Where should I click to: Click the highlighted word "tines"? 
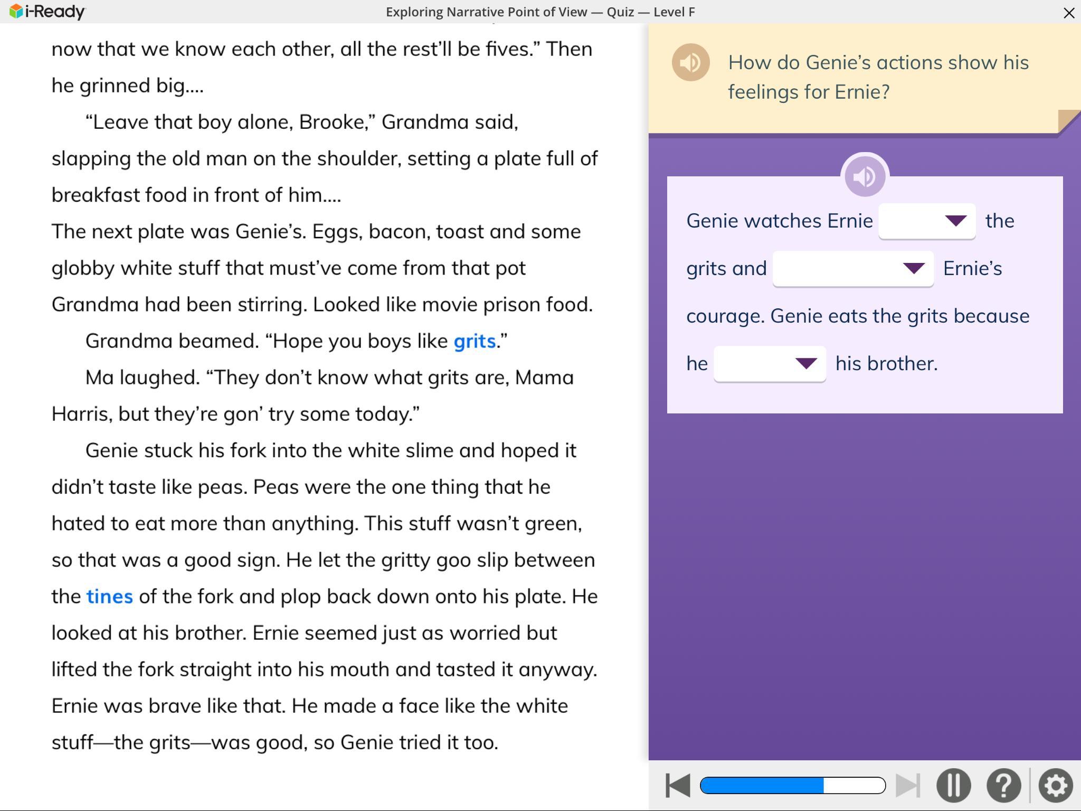(109, 597)
